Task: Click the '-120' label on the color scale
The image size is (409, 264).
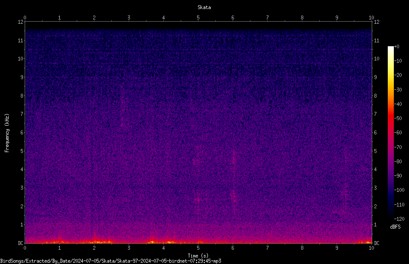Action: tap(399, 219)
